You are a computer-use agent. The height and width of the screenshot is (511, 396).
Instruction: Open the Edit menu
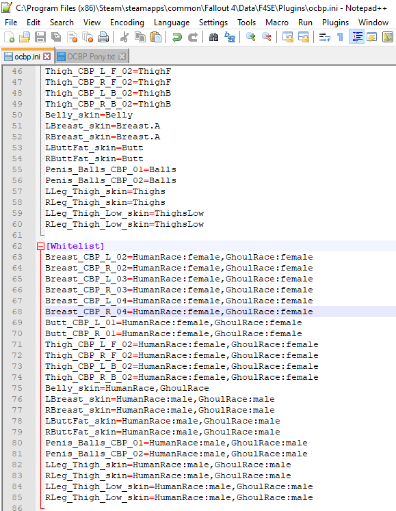pyautogui.click(x=34, y=23)
